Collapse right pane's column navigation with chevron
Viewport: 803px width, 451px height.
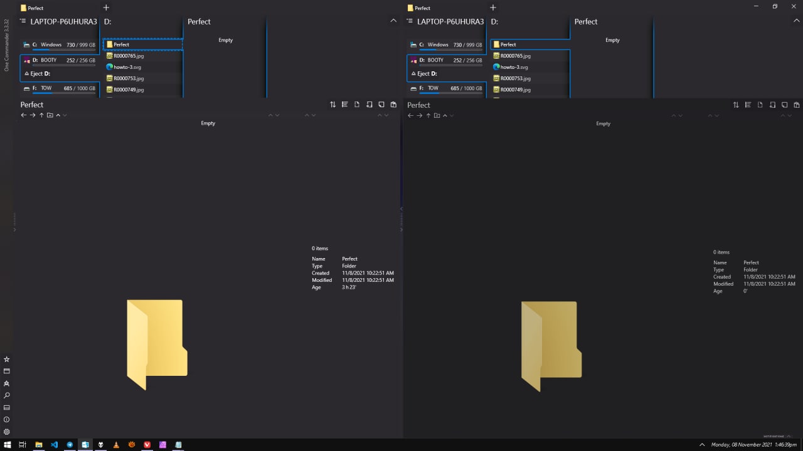797,21
